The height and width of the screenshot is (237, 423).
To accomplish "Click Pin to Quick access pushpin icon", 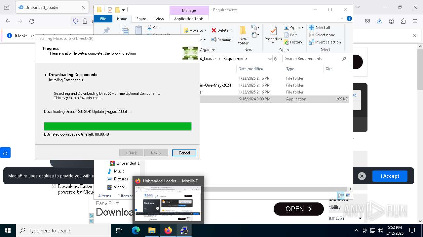I will point(106,31).
